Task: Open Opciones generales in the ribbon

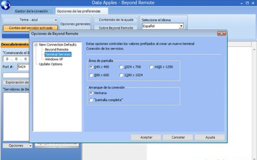Action: pos(75,24)
